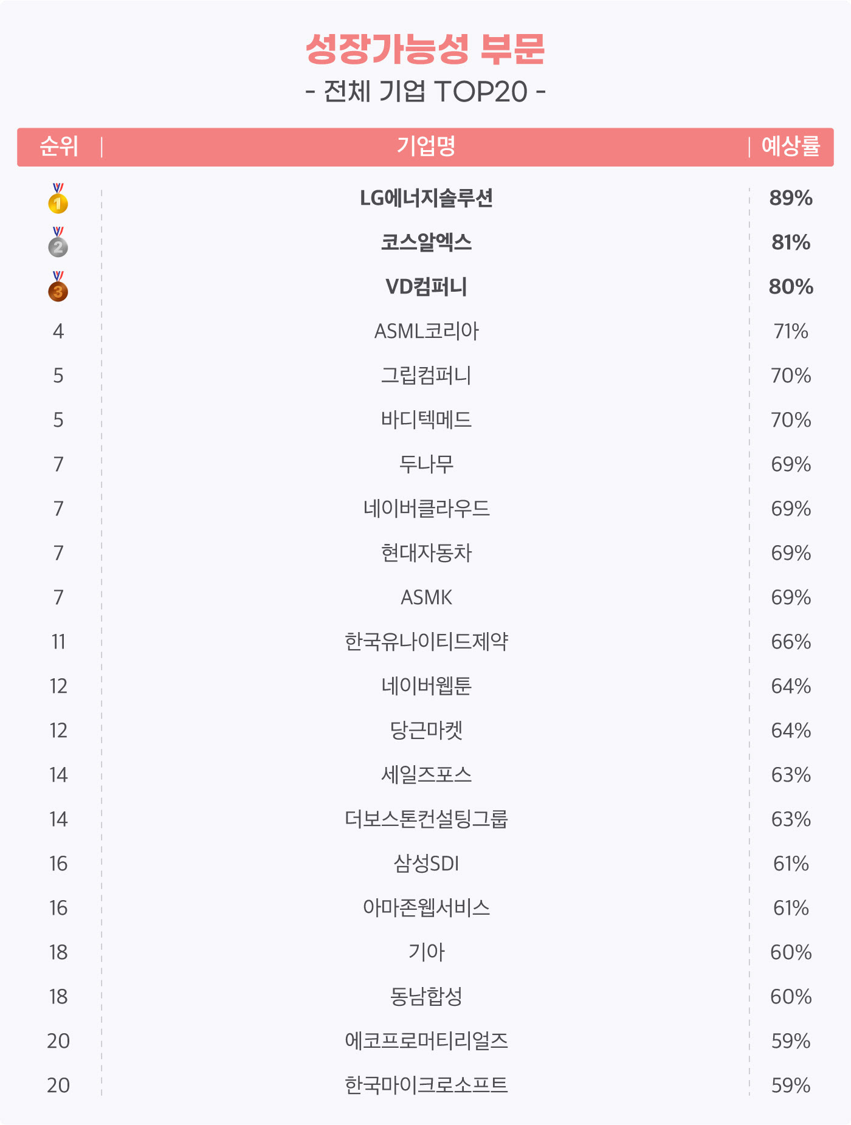Click the VD컴퍼니 company name
Screen dimensions: 851x1125
point(426,287)
